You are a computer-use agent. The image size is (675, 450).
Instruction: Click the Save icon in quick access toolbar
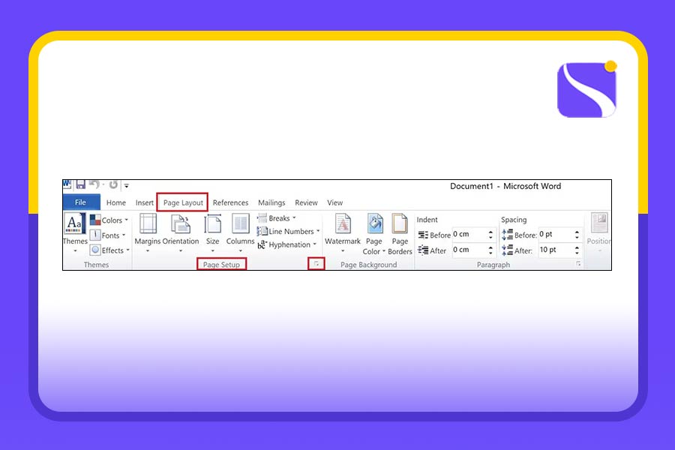[x=79, y=184]
